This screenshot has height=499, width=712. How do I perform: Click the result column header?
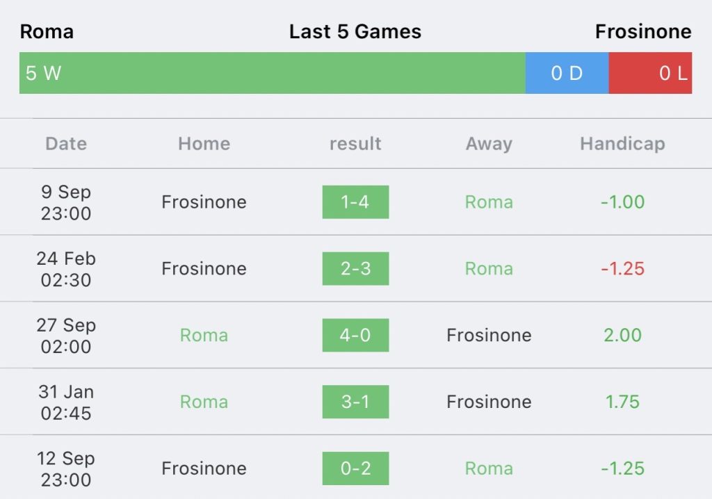coord(355,144)
